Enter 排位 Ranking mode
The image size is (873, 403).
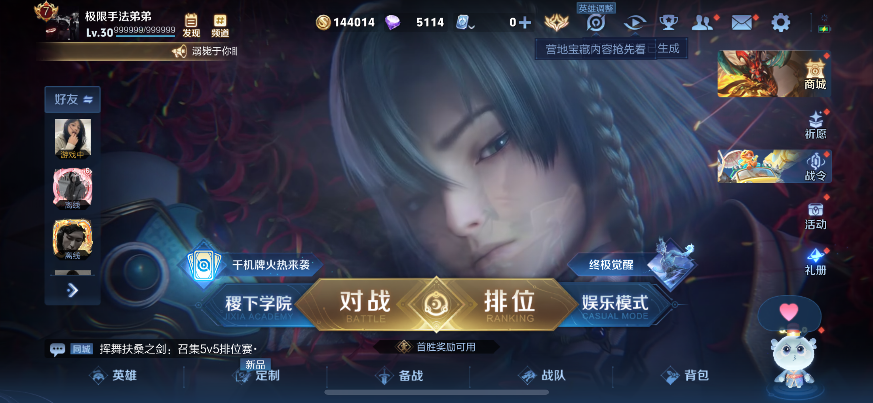click(x=509, y=305)
